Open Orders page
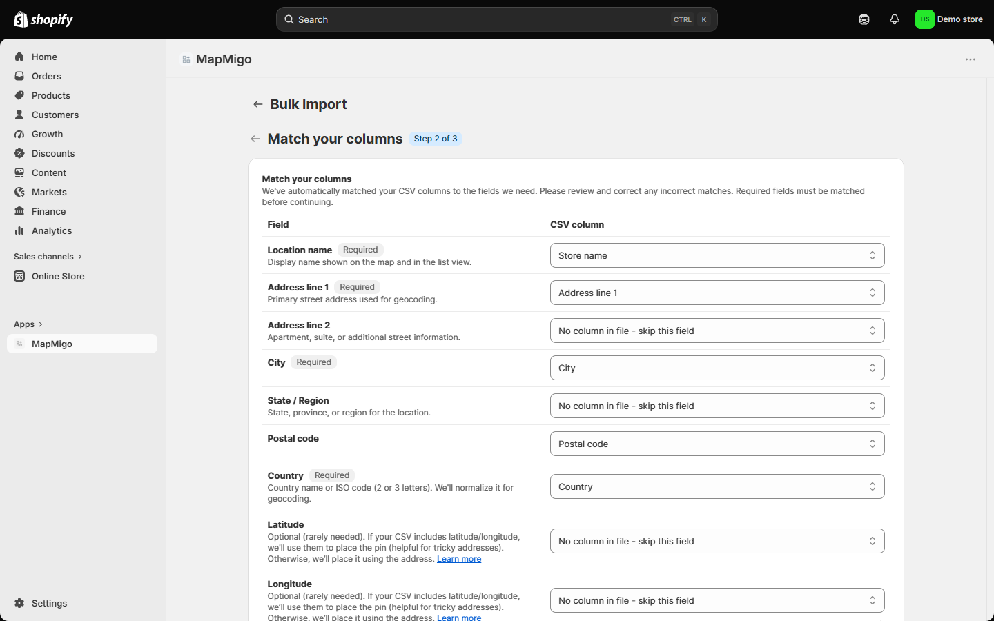Viewport: 994px width, 621px height. pos(82,76)
